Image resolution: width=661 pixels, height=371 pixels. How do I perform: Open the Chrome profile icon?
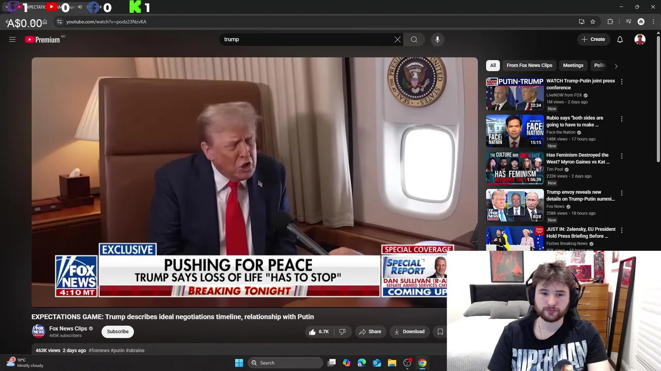click(x=641, y=22)
